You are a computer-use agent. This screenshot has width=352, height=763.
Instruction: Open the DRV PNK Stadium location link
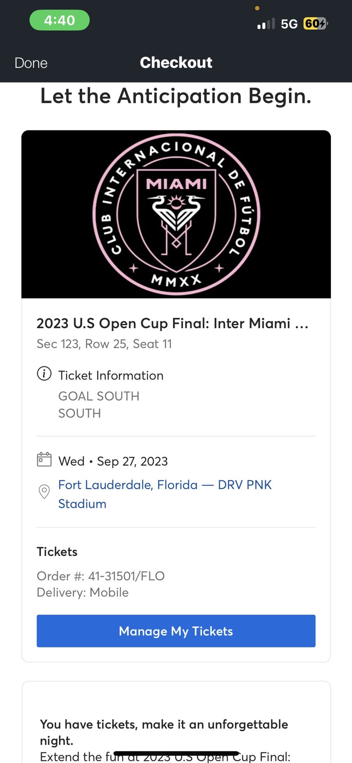click(165, 494)
